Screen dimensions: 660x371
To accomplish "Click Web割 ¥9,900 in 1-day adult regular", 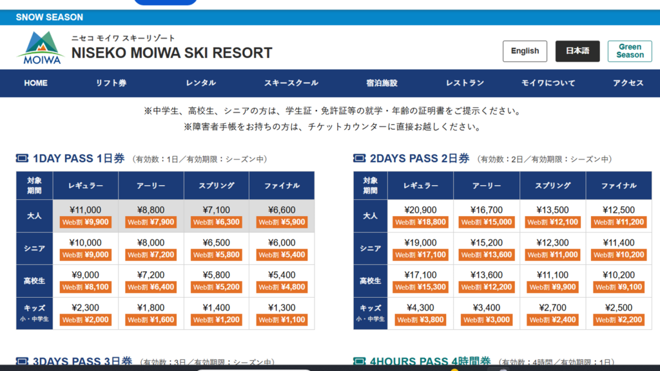I will 86,222.
